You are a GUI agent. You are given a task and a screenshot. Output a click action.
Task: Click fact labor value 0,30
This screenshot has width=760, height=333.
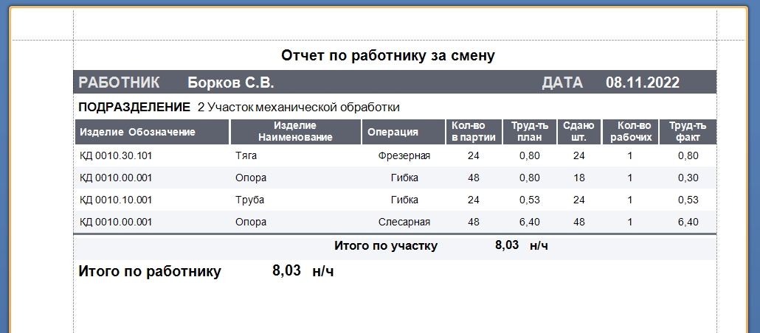pyautogui.click(x=688, y=178)
